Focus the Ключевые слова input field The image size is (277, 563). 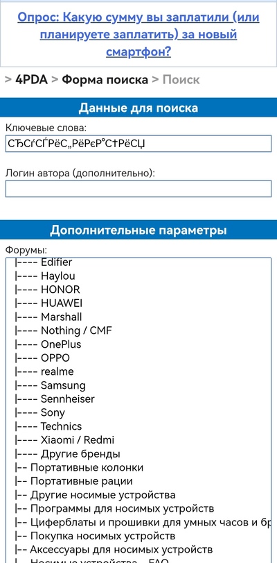138,144
